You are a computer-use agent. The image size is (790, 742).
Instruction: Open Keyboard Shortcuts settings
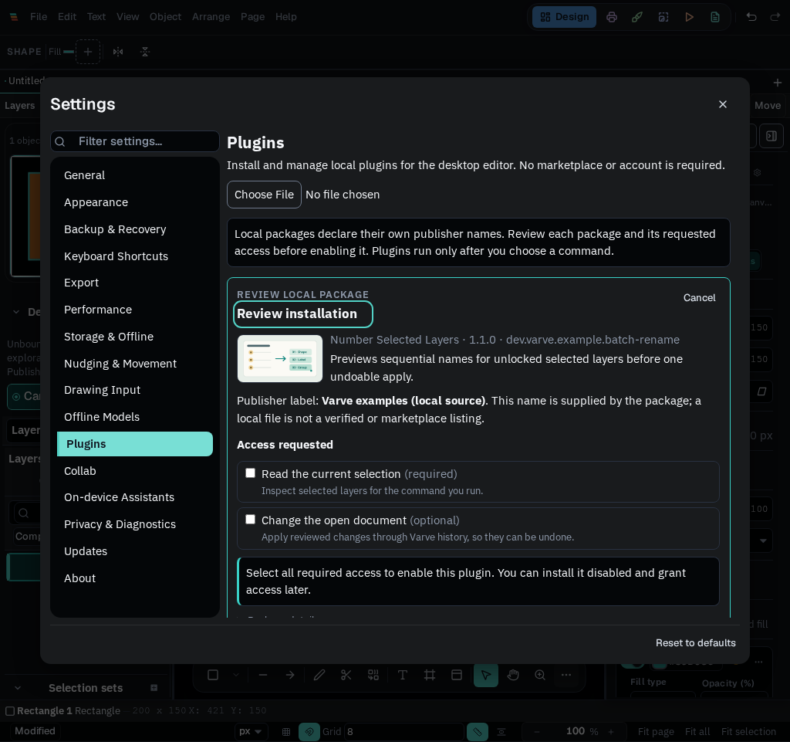(134, 256)
